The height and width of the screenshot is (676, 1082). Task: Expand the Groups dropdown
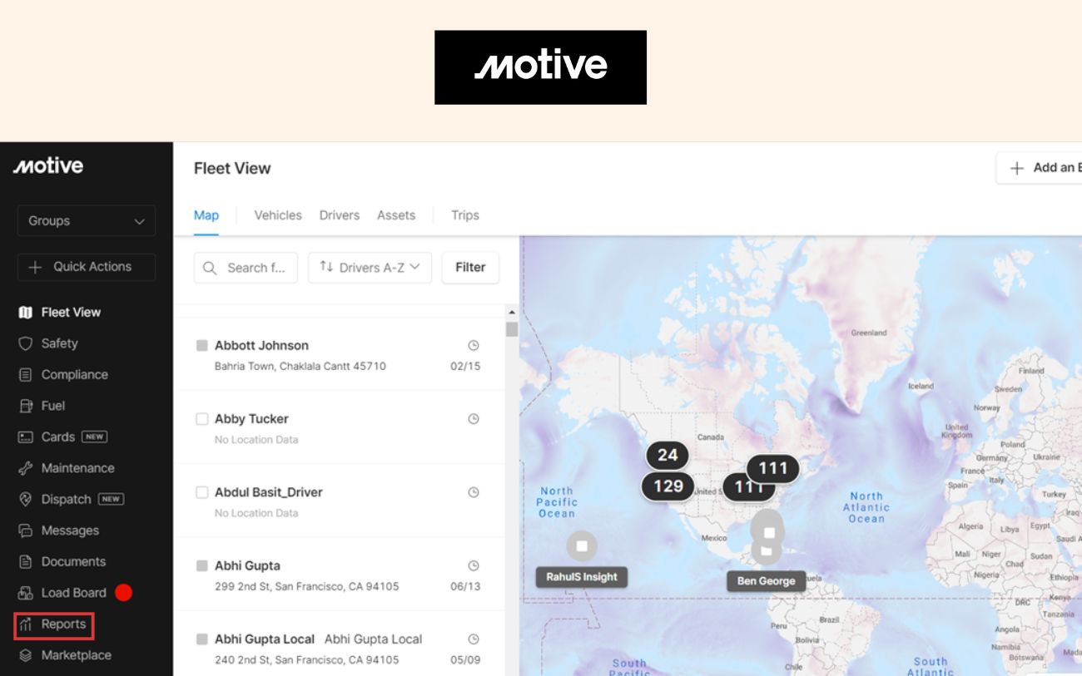[x=86, y=221]
